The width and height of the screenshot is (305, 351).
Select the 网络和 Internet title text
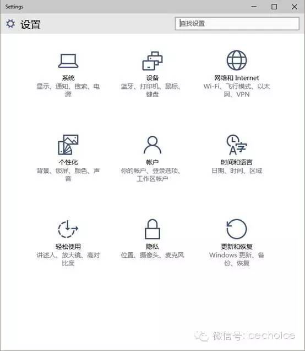237,78
